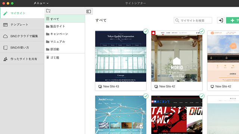This screenshot has width=239, height=134.
Task: Open the ゴミ箱 trash row
Action: pos(65,58)
